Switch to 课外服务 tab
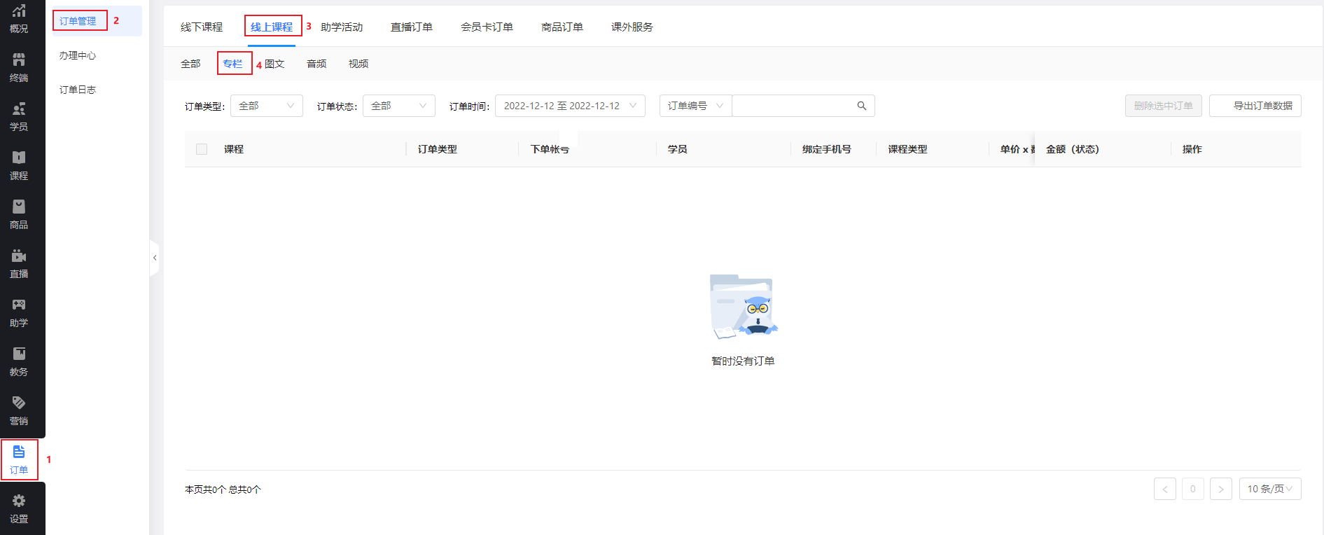 pyautogui.click(x=632, y=27)
